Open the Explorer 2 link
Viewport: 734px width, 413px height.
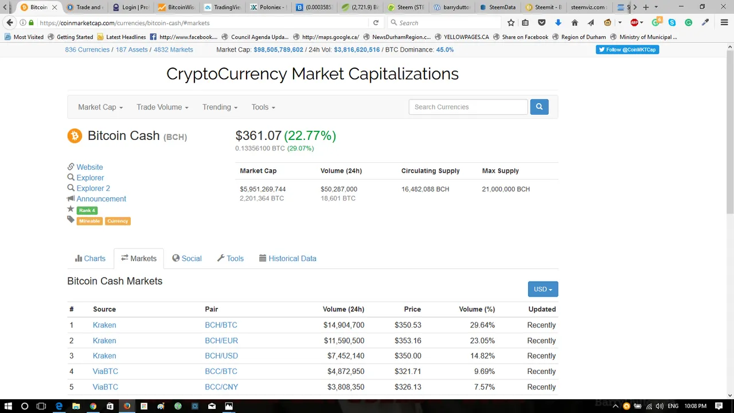tap(93, 188)
